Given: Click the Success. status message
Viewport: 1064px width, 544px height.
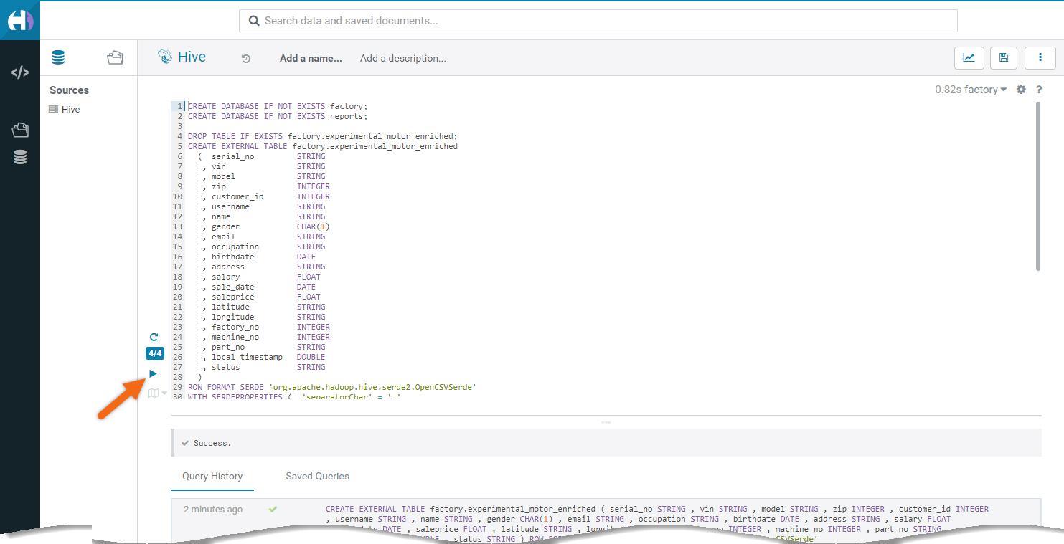Looking at the screenshot, I should 212,443.
